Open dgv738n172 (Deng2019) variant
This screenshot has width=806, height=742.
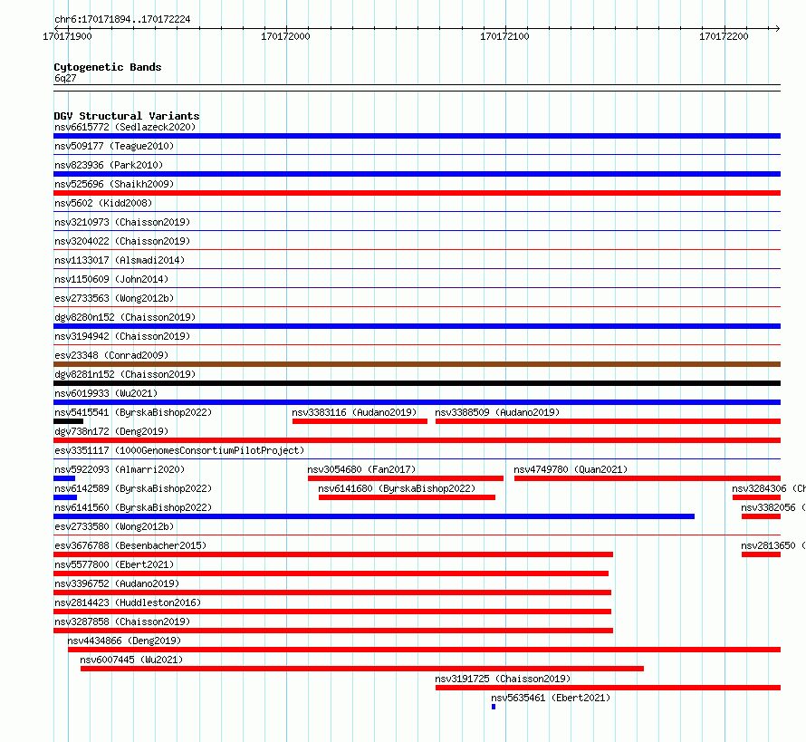click(111, 431)
